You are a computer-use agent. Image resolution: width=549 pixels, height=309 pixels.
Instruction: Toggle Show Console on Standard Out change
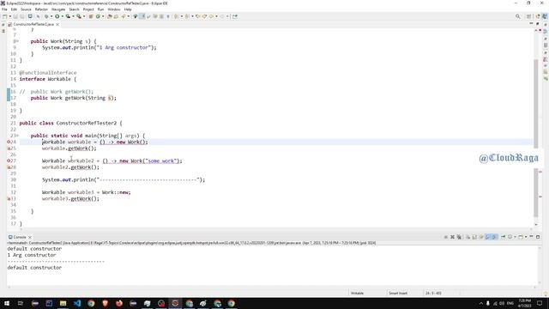pos(488,237)
